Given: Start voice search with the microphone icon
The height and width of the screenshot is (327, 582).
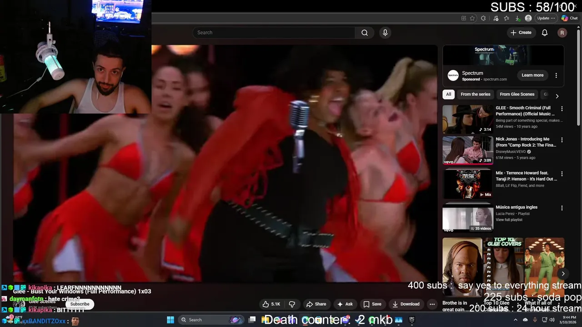Looking at the screenshot, I should [x=385, y=33].
